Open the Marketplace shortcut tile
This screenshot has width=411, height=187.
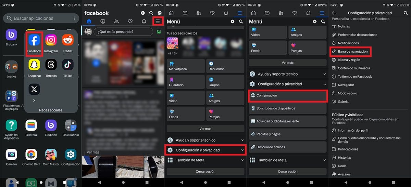[186, 66]
